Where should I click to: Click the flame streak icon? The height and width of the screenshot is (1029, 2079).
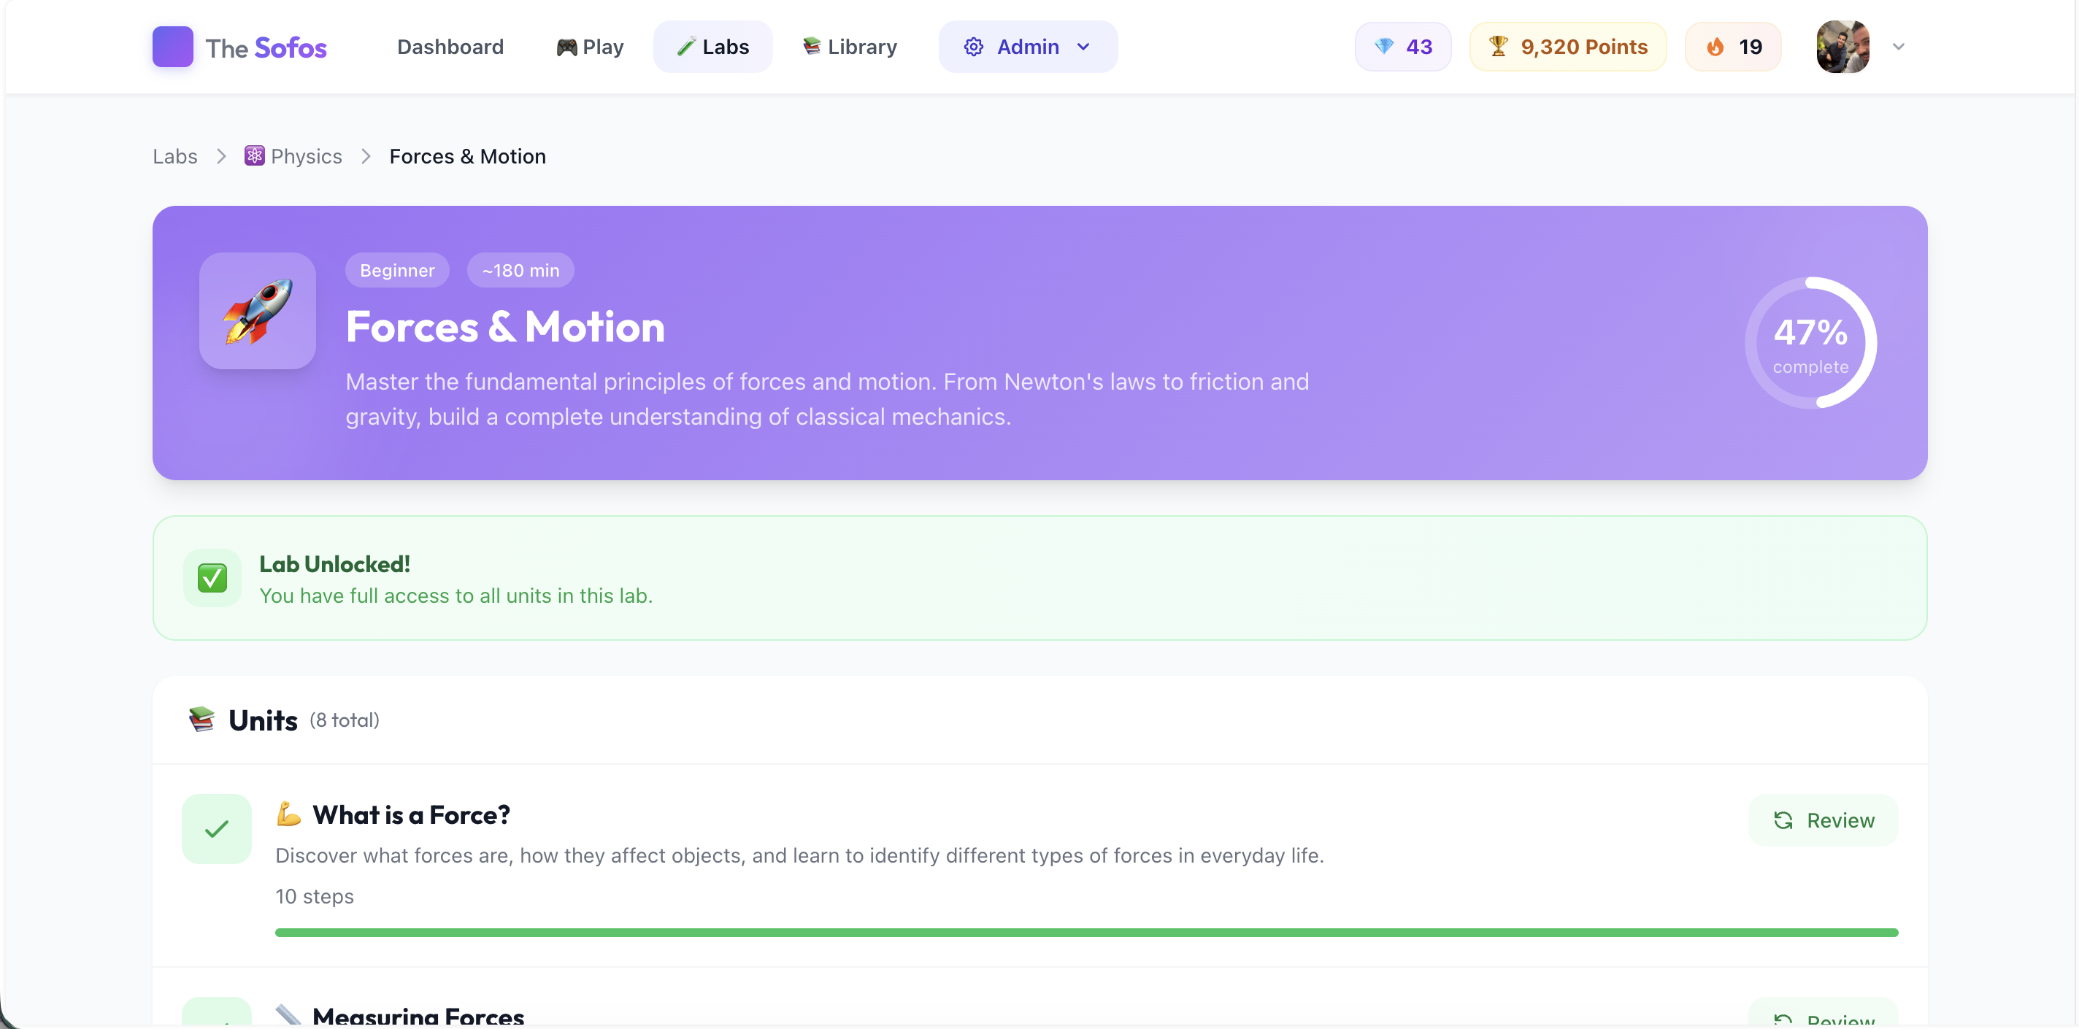pyautogui.click(x=1715, y=47)
